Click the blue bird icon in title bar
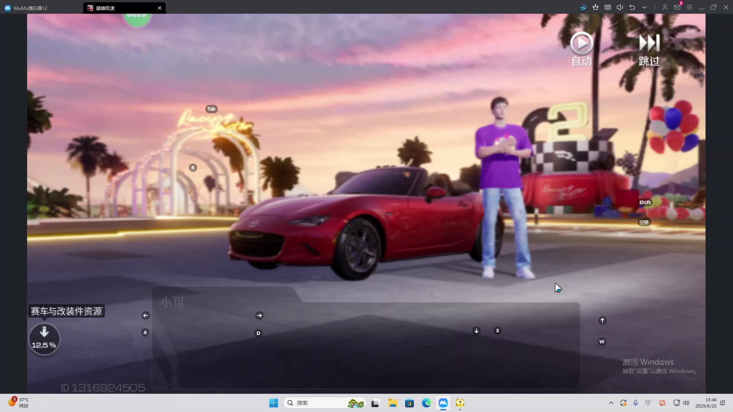733x412 pixels. click(x=583, y=7)
